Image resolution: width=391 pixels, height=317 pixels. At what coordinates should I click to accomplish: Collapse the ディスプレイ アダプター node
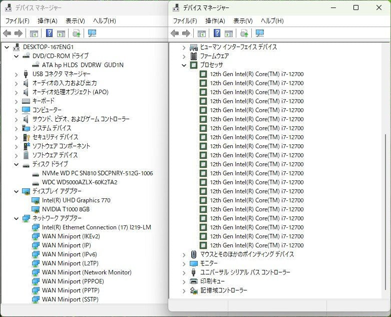[17, 191]
